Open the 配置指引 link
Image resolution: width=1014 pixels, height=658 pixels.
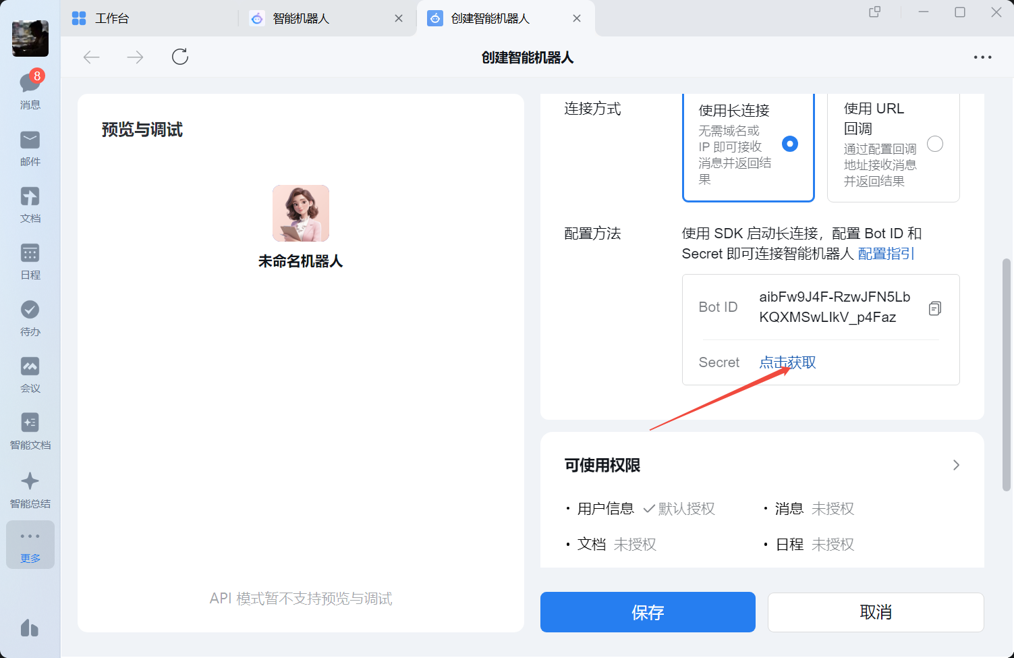click(886, 254)
